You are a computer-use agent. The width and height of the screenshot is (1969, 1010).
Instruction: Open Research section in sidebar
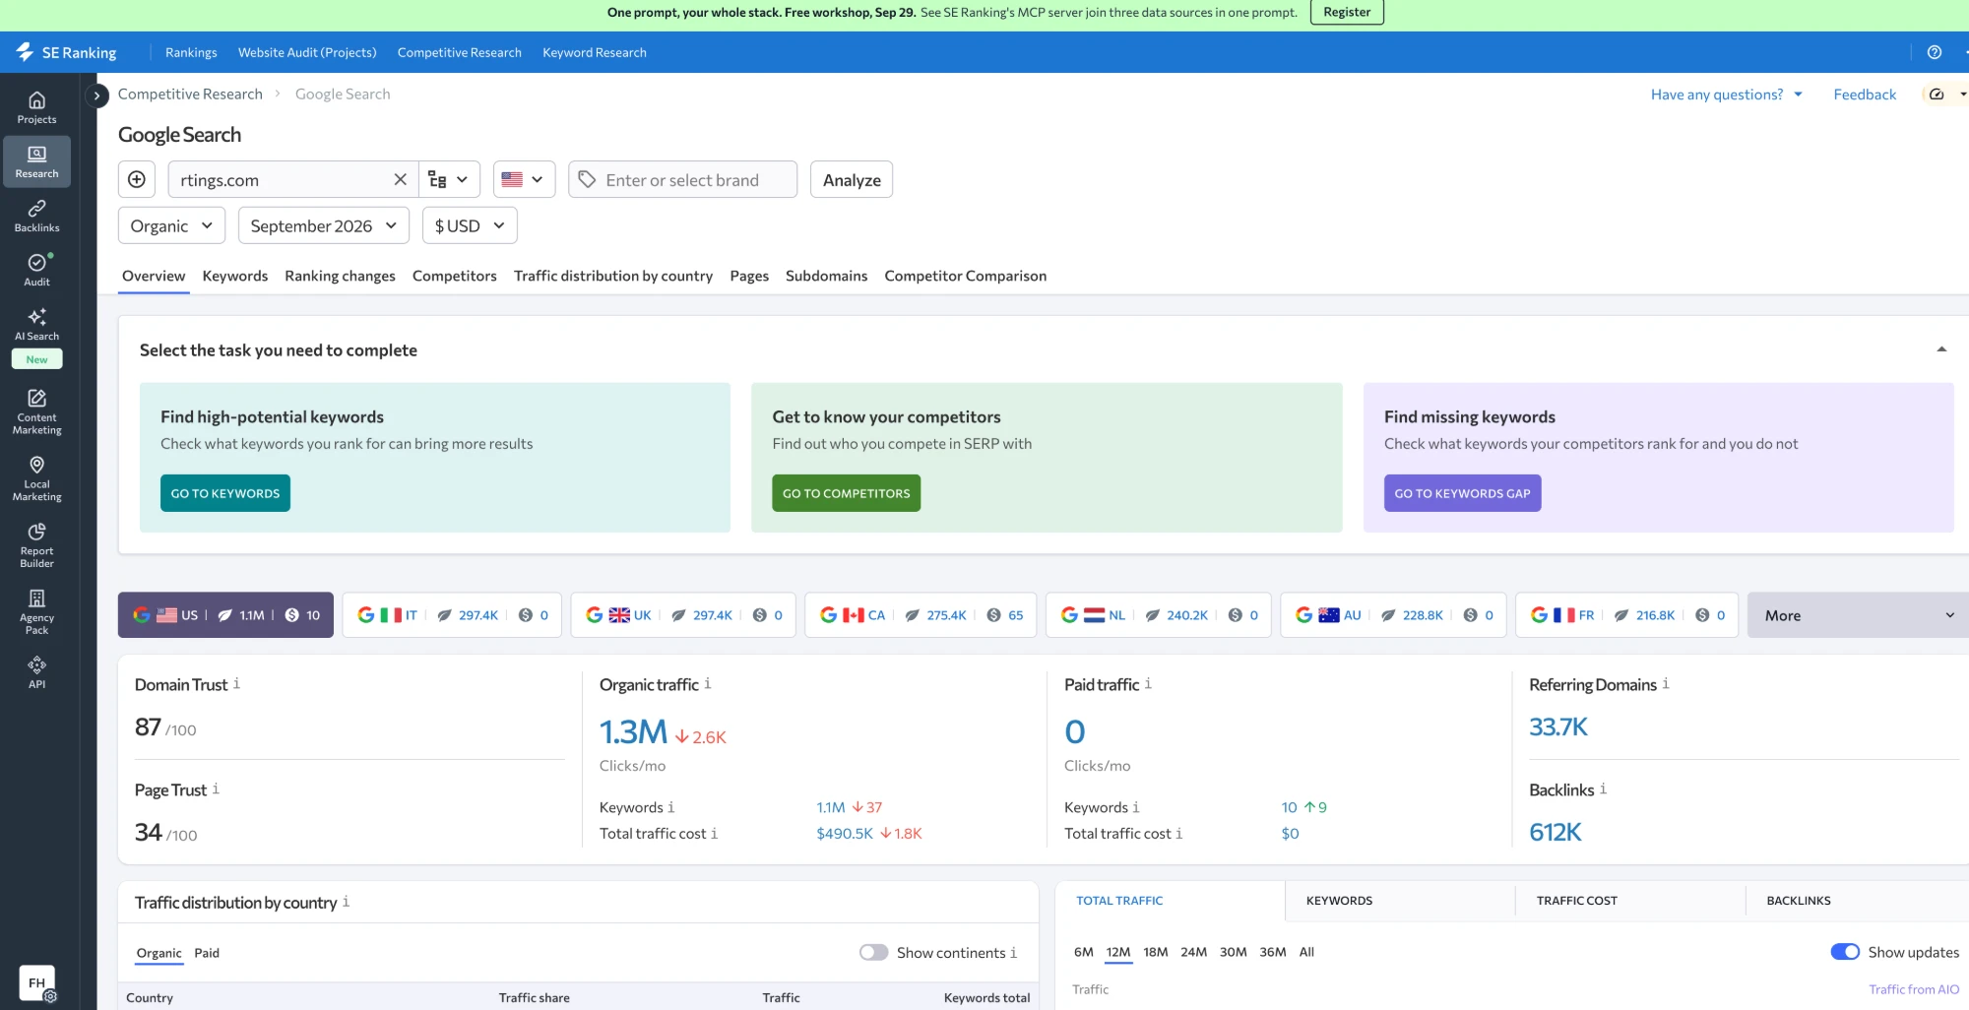36,161
